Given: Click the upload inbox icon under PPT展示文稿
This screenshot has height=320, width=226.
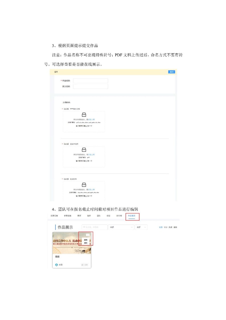Looking at the screenshot, I should (84, 115).
